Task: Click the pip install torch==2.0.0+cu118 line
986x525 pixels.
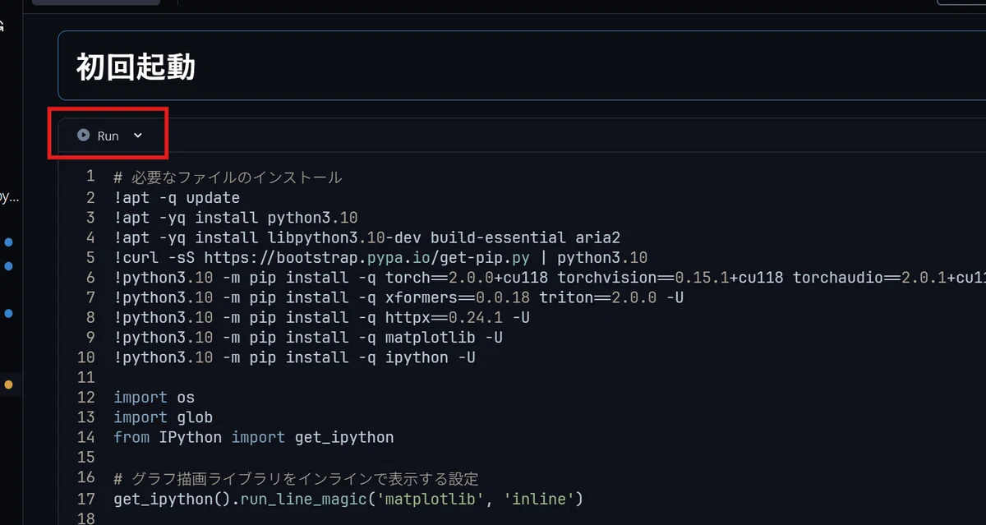Action: click(x=550, y=278)
